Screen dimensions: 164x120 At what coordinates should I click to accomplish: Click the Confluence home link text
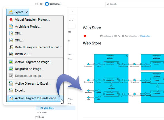55,4
